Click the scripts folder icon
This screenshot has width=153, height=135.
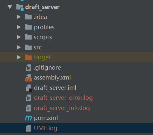coord(28,37)
